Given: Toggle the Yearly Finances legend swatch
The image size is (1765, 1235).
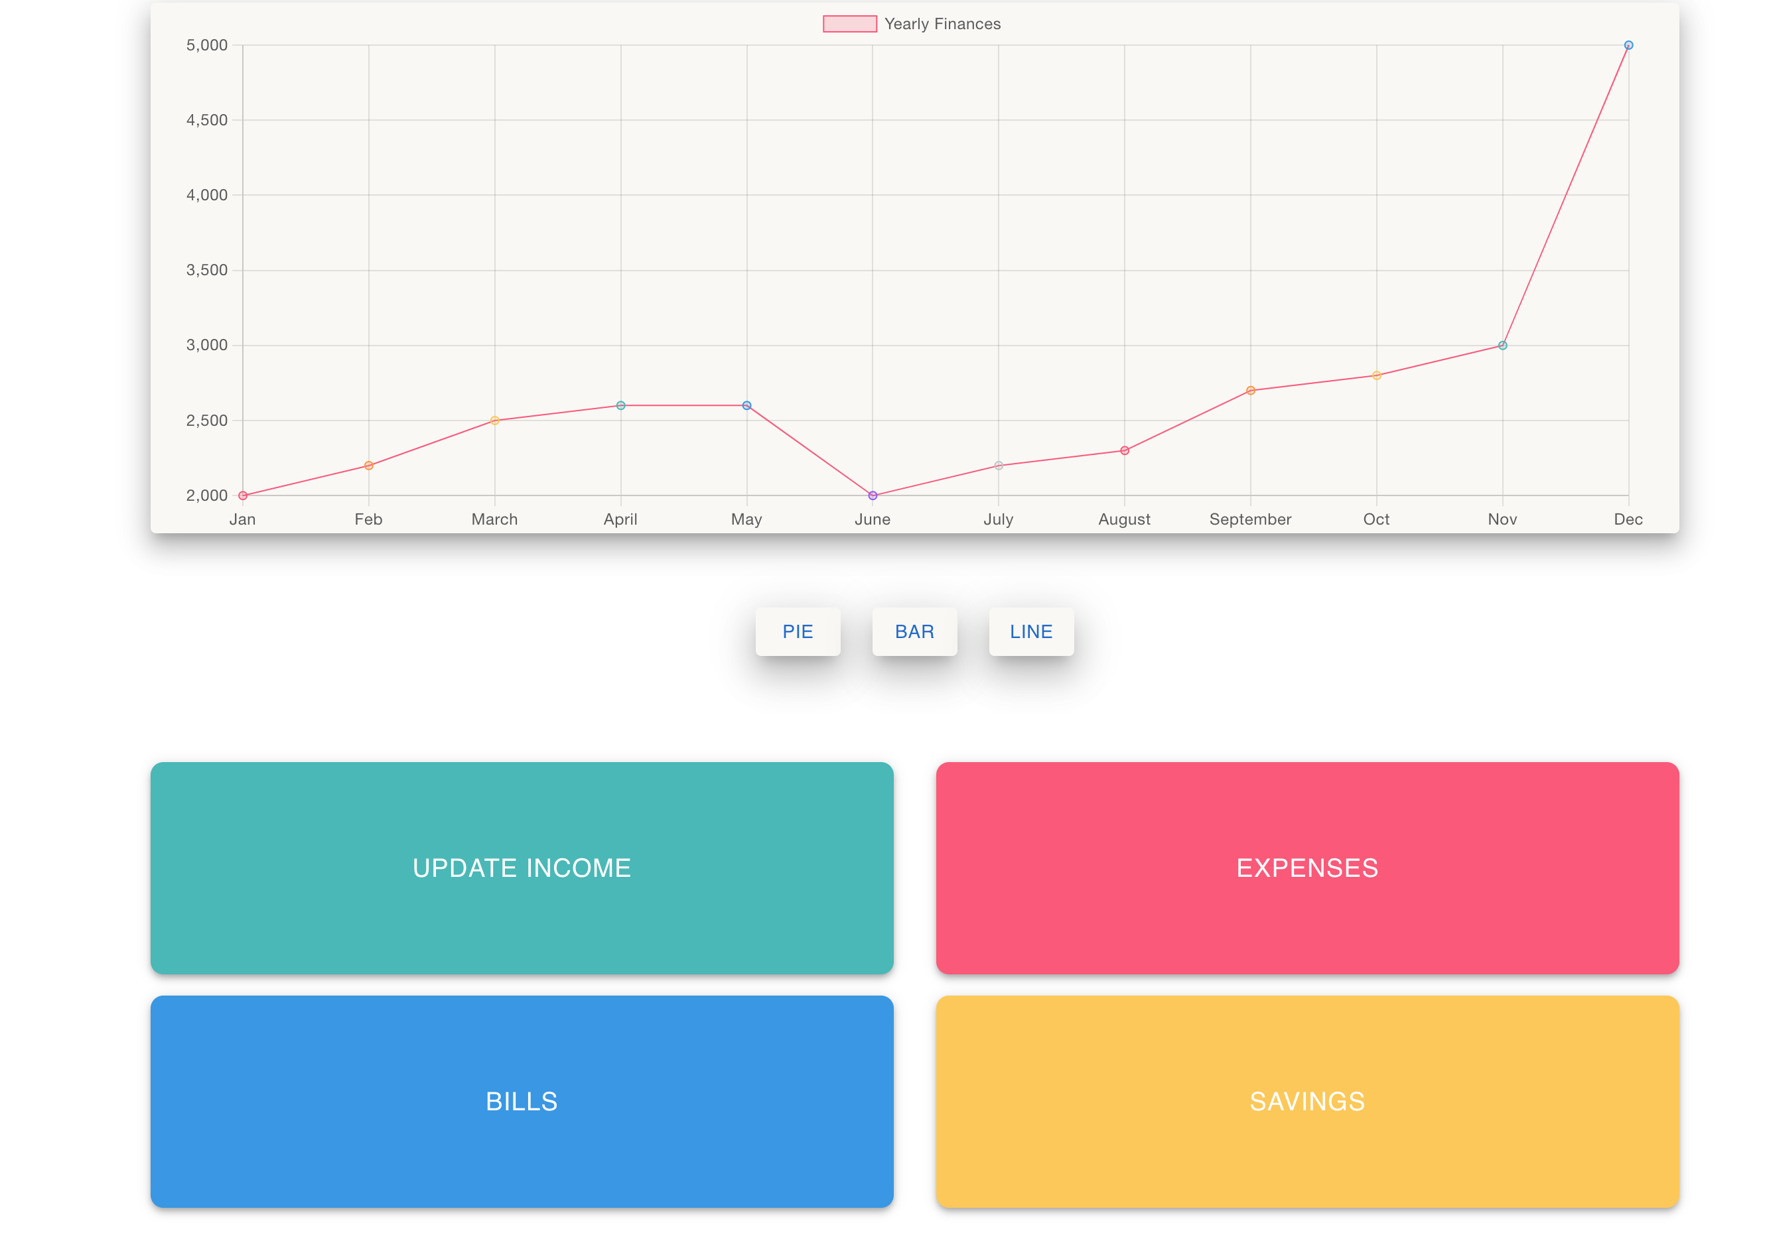Looking at the screenshot, I should point(849,24).
